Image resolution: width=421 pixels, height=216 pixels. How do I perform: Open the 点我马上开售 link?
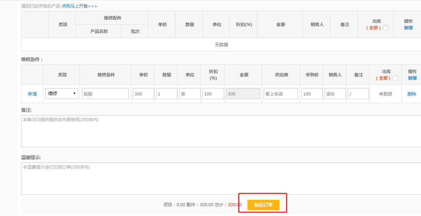tap(79, 6)
